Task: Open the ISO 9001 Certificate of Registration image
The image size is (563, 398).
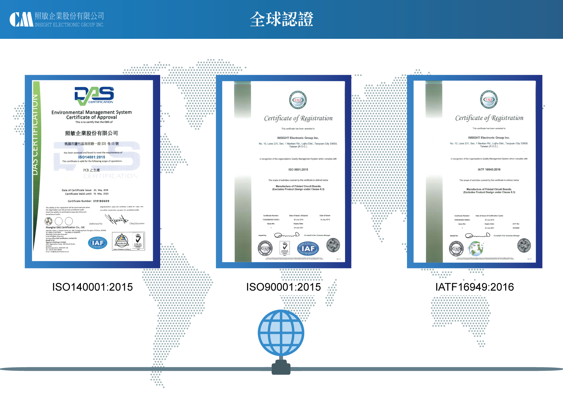Action: (x=283, y=171)
